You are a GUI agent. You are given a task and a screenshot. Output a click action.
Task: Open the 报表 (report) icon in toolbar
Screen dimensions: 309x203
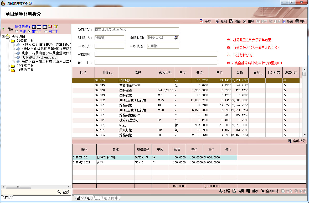(x=284, y=21)
